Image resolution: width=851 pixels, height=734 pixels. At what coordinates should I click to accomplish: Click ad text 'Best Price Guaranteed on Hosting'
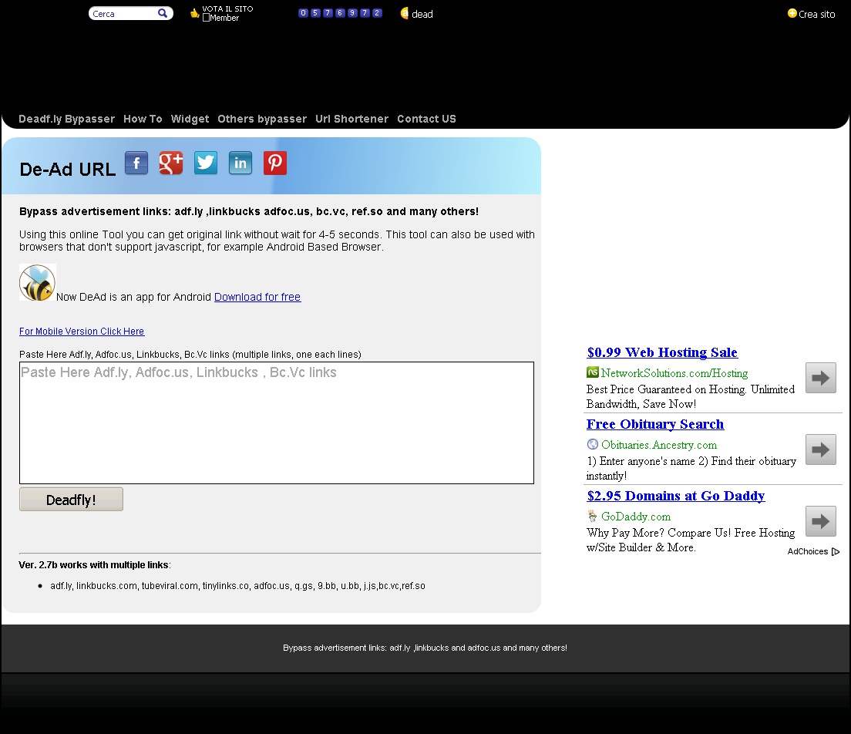691,397
